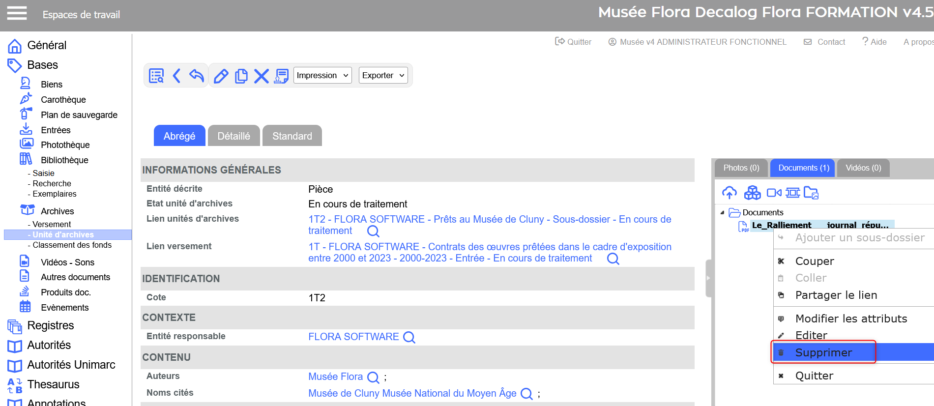Open the Exporter dropdown
Screen dimensions: 934x406
(x=383, y=75)
